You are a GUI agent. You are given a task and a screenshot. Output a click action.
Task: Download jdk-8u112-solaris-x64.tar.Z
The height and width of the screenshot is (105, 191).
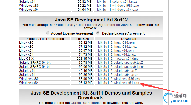117,71
